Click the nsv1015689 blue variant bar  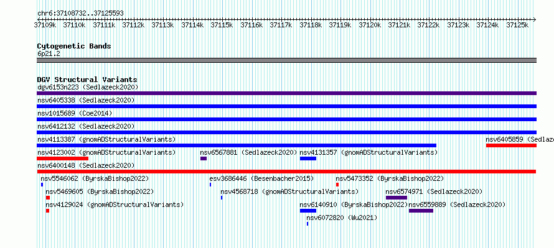[286, 119]
